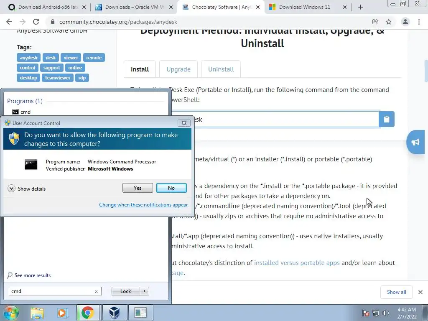Select the Chocolatey Software tab
The width and height of the screenshot is (428, 321).
pos(221,7)
